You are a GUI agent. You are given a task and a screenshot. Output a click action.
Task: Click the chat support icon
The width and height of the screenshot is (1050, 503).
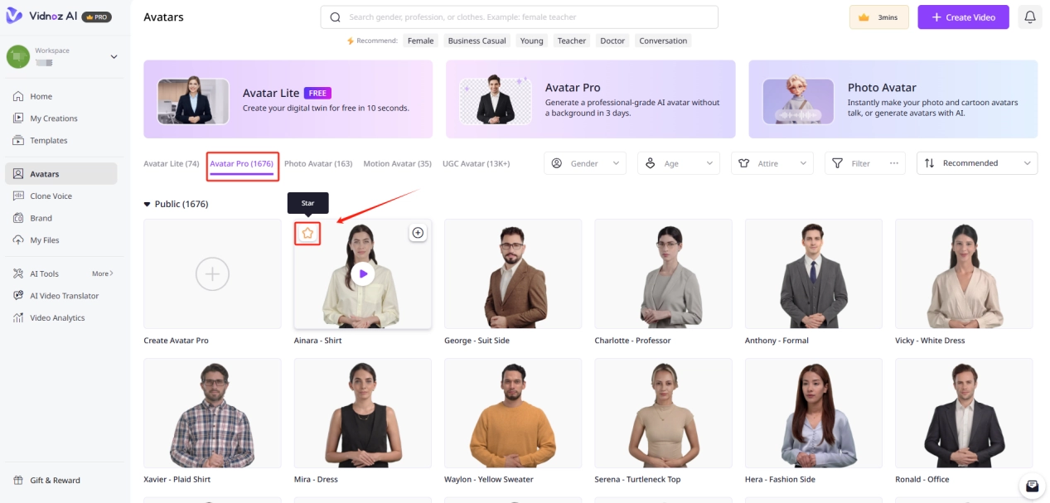1032,486
